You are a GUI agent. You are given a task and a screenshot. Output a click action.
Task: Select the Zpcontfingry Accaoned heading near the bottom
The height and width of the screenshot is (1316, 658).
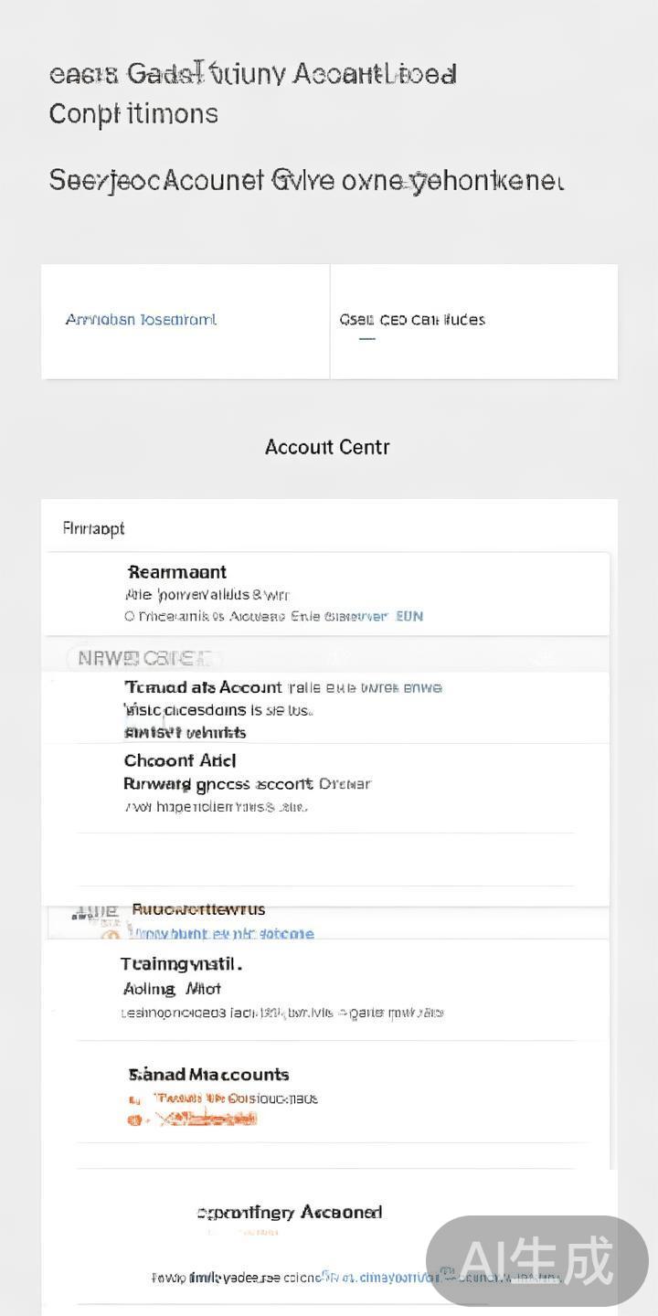(x=290, y=1213)
